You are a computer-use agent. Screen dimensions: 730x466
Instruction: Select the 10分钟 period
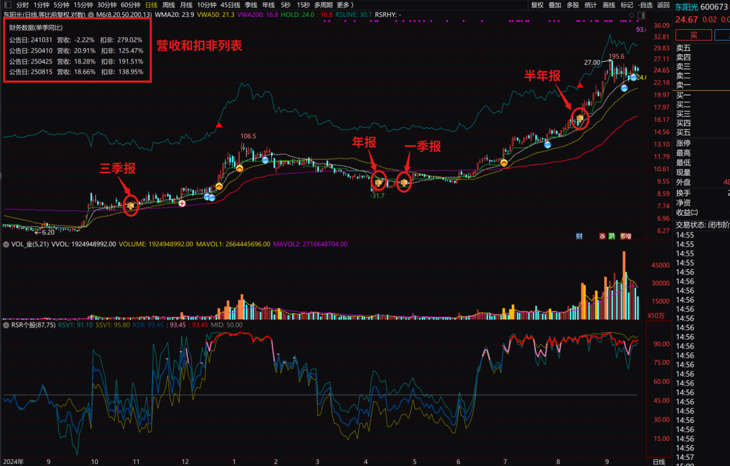[206, 5]
